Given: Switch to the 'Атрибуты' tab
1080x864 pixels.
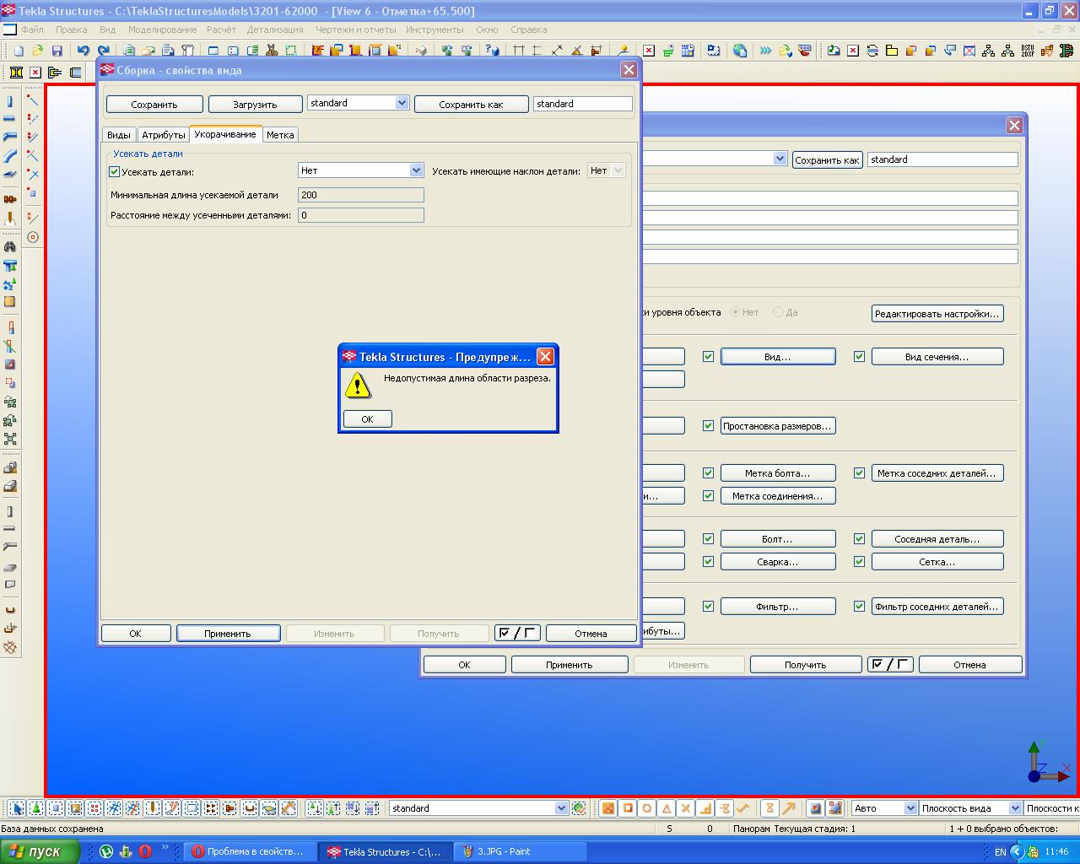Looking at the screenshot, I should click(163, 135).
